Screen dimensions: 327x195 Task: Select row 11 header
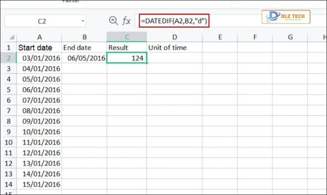[x=9, y=153]
